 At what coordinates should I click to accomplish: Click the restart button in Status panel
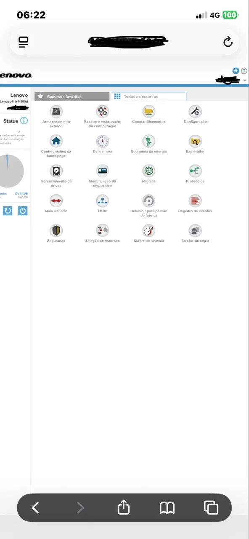coord(8,211)
